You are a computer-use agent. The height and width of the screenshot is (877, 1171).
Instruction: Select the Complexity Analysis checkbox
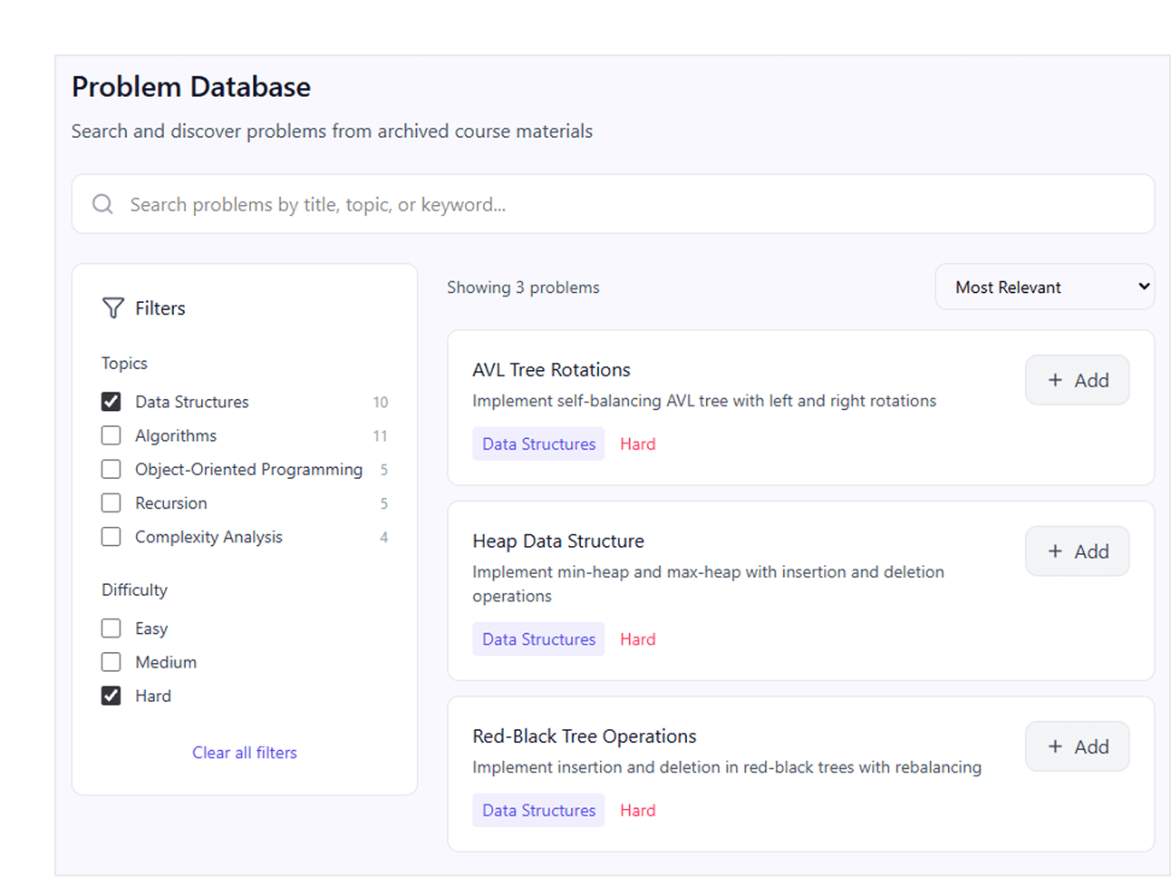[111, 537]
